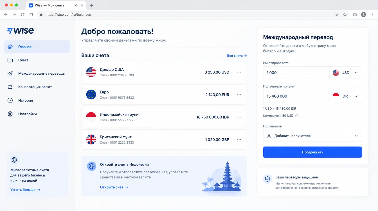
Task: Click the rate text 1 USD = 15 480,00 IDR
Action: point(280,109)
